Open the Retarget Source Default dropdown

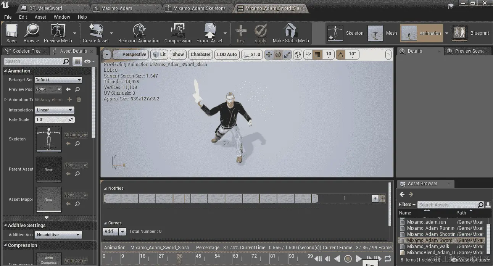click(58, 80)
